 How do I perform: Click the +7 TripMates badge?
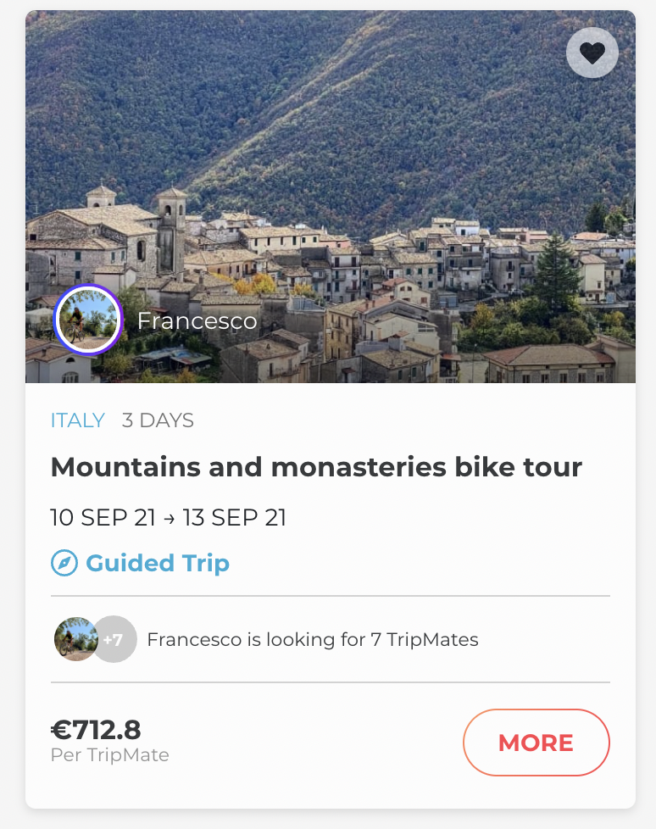coord(114,639)
